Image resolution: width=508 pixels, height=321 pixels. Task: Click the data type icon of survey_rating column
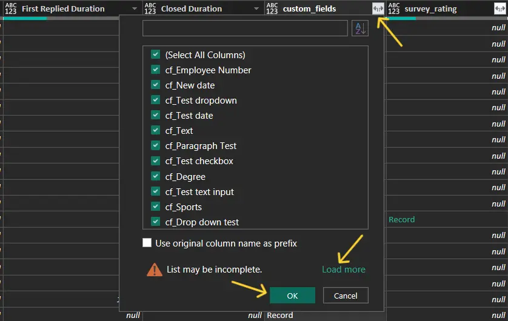(393, 8)
